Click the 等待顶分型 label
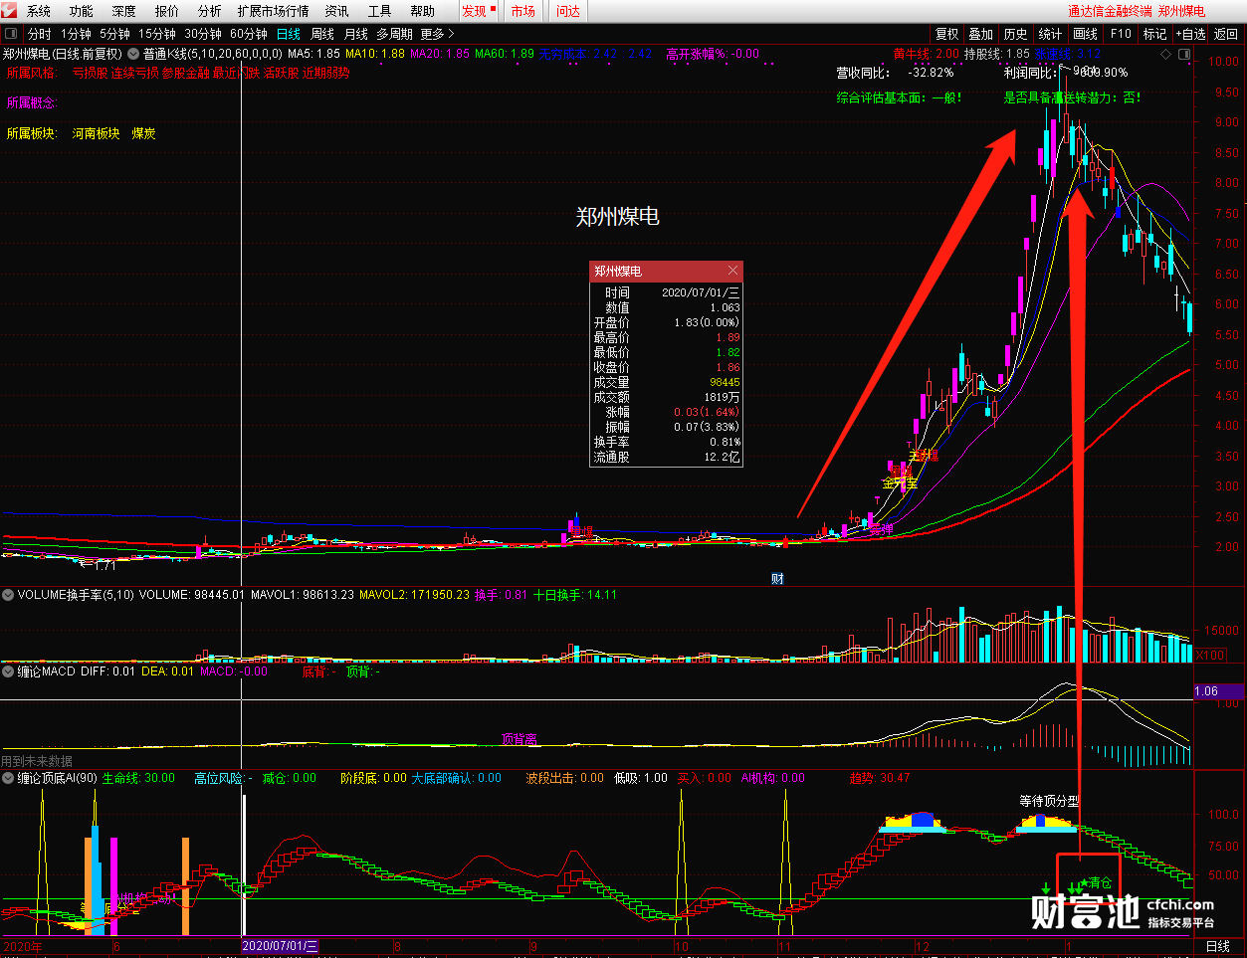Viewport: 1247px width, 958px height. 1049,801
